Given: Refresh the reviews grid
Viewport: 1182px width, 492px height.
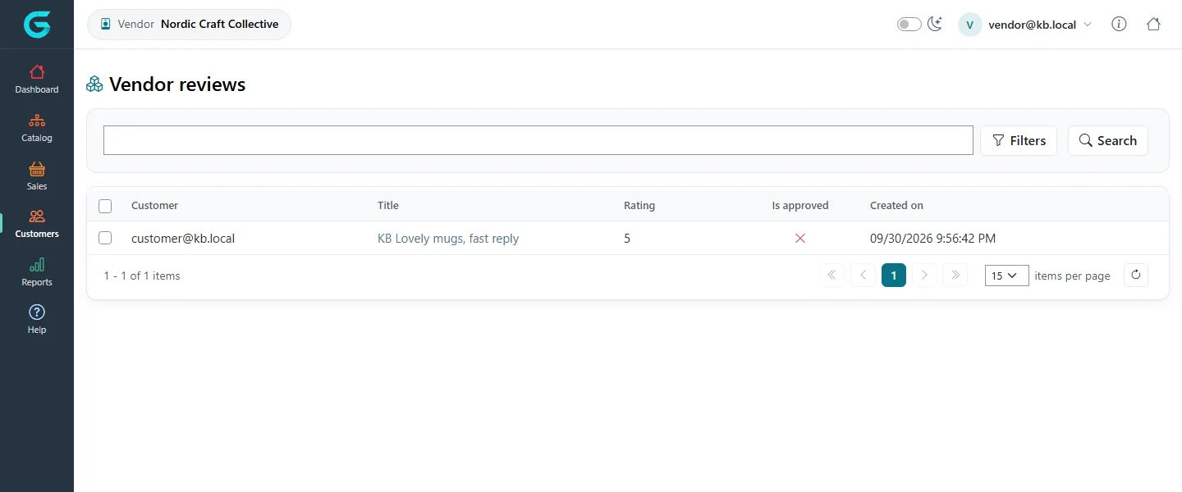Looking at the screenshot, I should tap(1136, 276).
